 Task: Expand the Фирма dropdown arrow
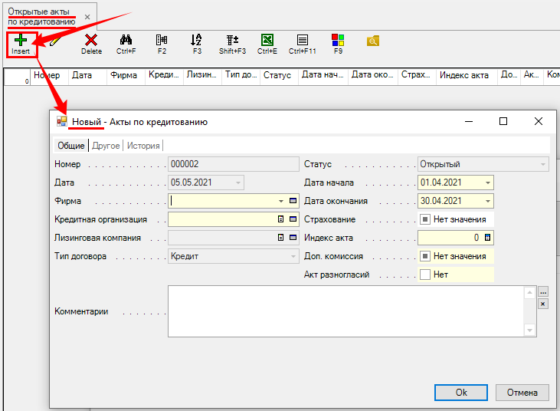click(x=281, y=201)
